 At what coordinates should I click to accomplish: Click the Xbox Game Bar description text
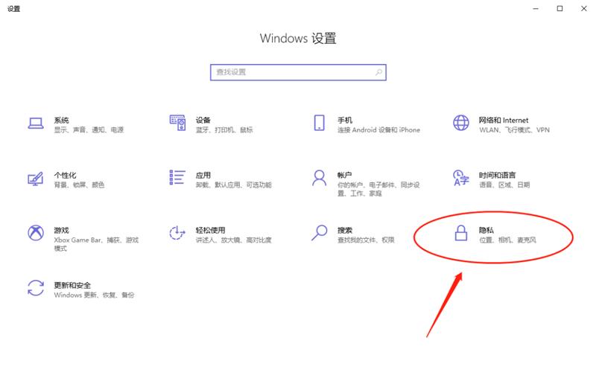96,244
